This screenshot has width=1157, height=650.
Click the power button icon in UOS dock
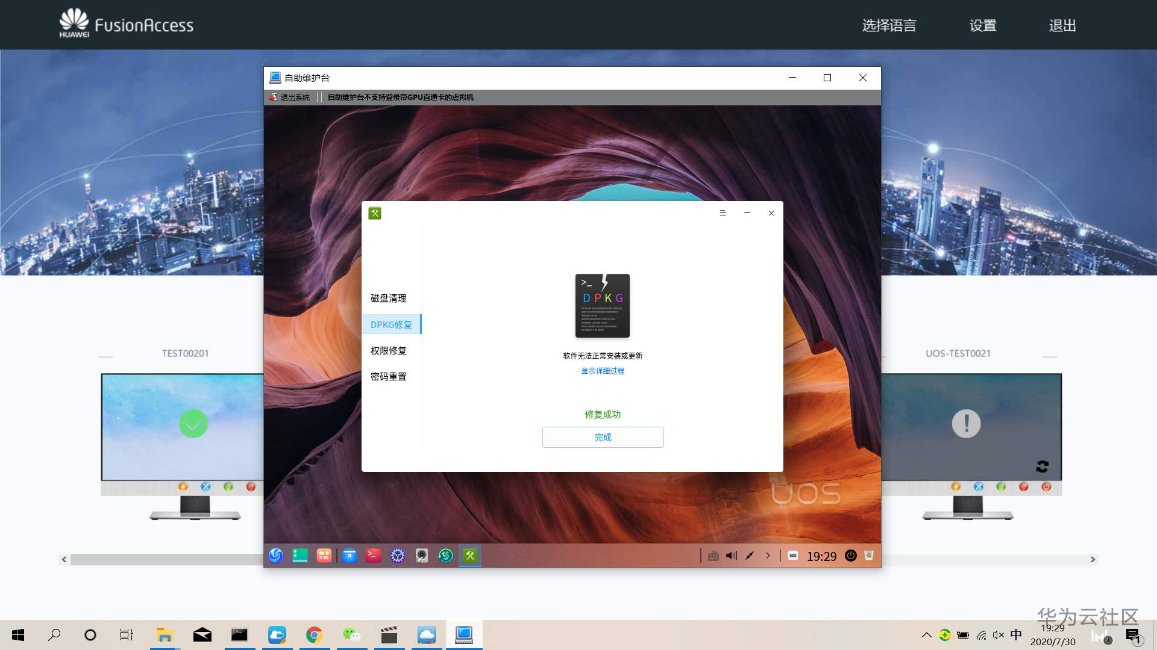(x=850, y=556)
